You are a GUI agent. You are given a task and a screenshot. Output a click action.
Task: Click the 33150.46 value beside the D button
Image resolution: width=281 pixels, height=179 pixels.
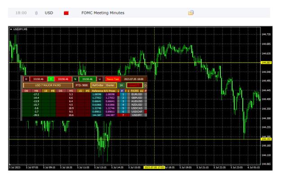pos(39,79)
